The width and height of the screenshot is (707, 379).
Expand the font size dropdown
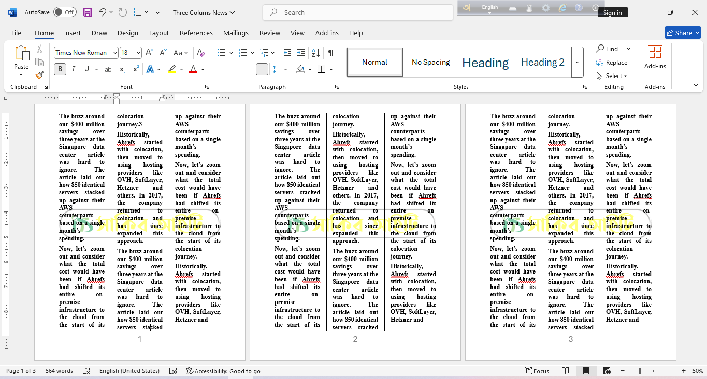(x=138, y=53)
